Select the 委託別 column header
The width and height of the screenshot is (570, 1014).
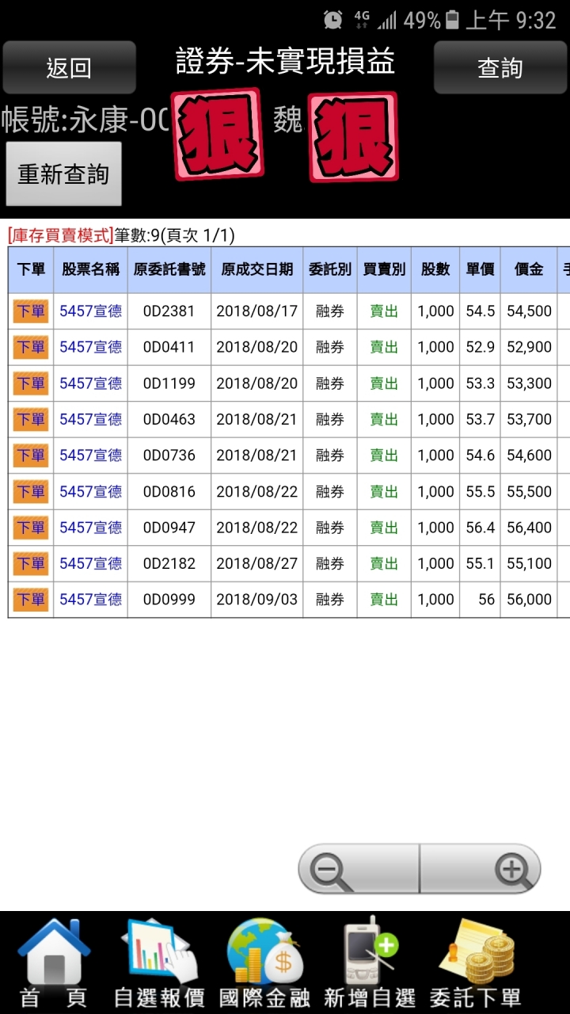pos(330,269)
